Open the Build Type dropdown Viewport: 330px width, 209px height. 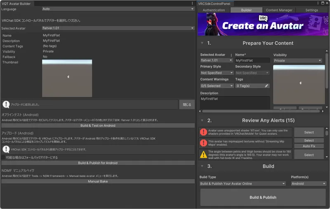243,183
